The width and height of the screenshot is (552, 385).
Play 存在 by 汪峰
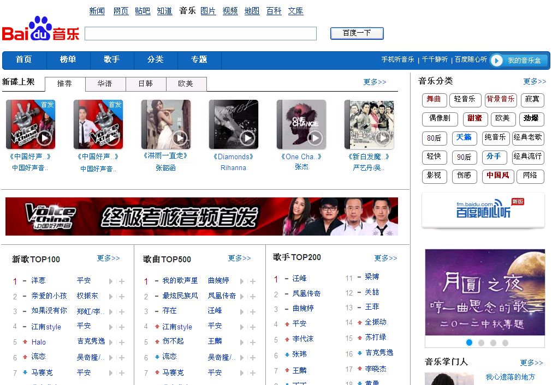(x=241, y=312)
